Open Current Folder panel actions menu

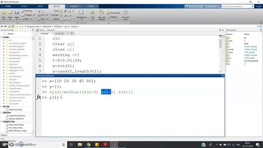[x=33, y=30]
